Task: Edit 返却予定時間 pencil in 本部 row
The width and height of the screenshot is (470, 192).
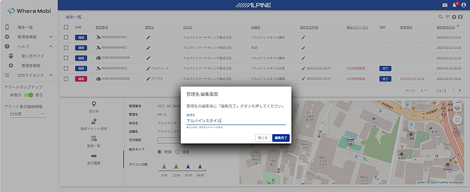Action: click(x=304, y=48)
